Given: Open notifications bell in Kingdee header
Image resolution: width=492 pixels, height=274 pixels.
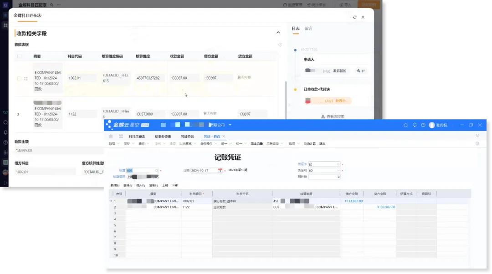Looking at the screenshot, I should (415, 125).
